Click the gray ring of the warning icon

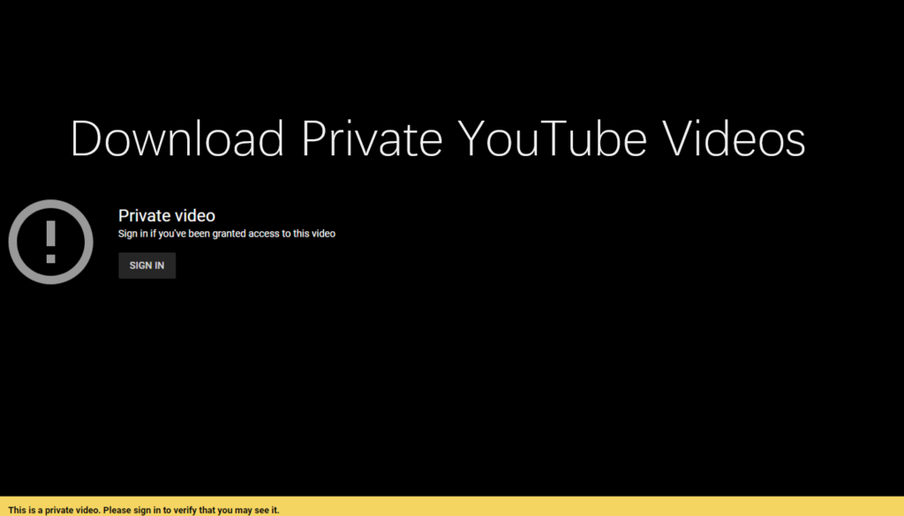click(x=13, y=242)
